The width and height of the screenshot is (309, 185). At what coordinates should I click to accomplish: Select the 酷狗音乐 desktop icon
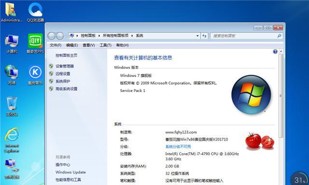coord(35,75)
